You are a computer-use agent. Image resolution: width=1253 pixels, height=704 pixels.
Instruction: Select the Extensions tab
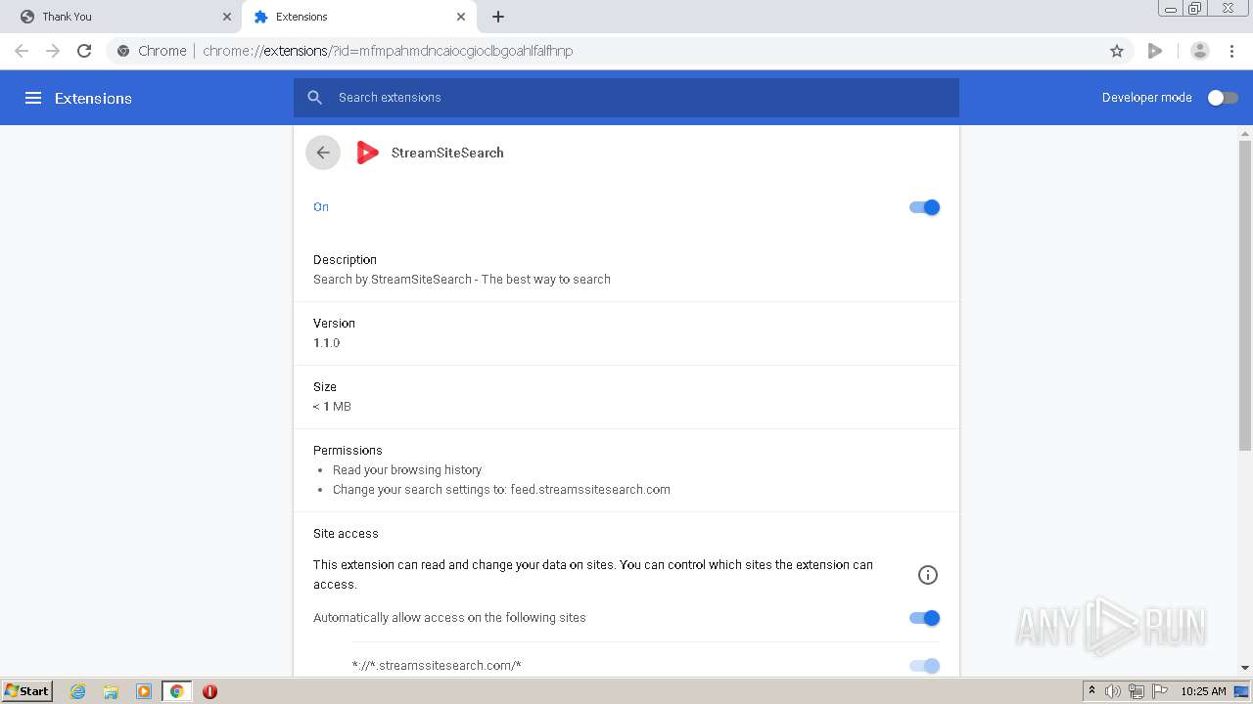(358, 17)
